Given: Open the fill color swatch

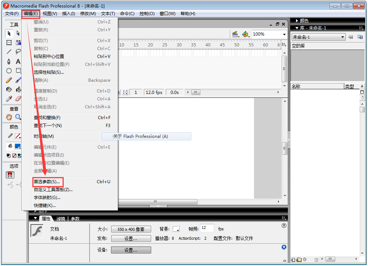Looking at the screenshot, I should (17, 146).
